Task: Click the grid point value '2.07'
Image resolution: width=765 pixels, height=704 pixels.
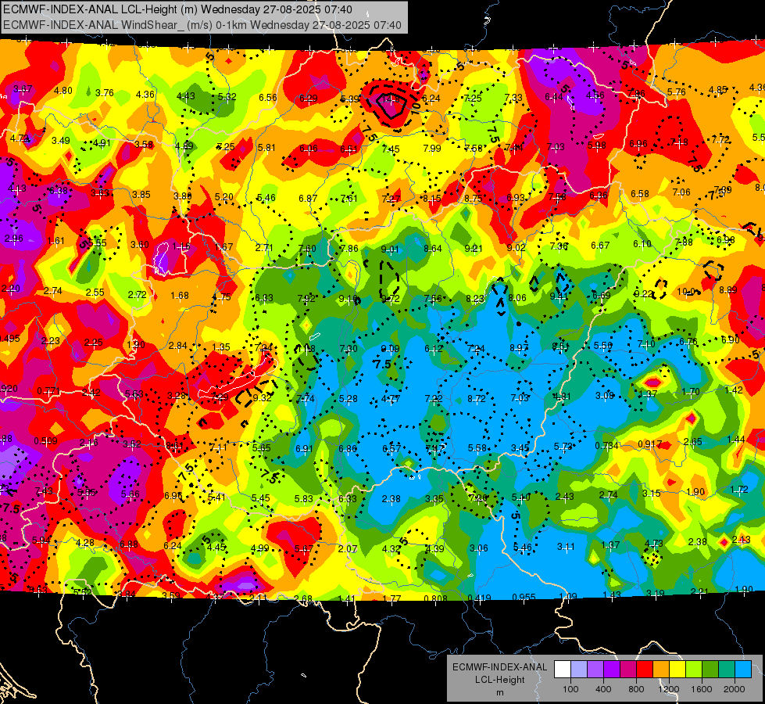Action: (348, 549)
